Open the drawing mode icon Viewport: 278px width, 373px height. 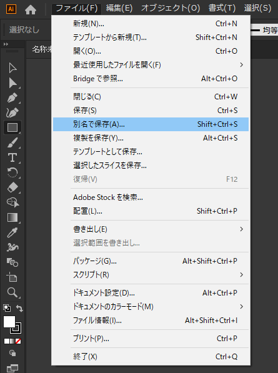(12, 353)
